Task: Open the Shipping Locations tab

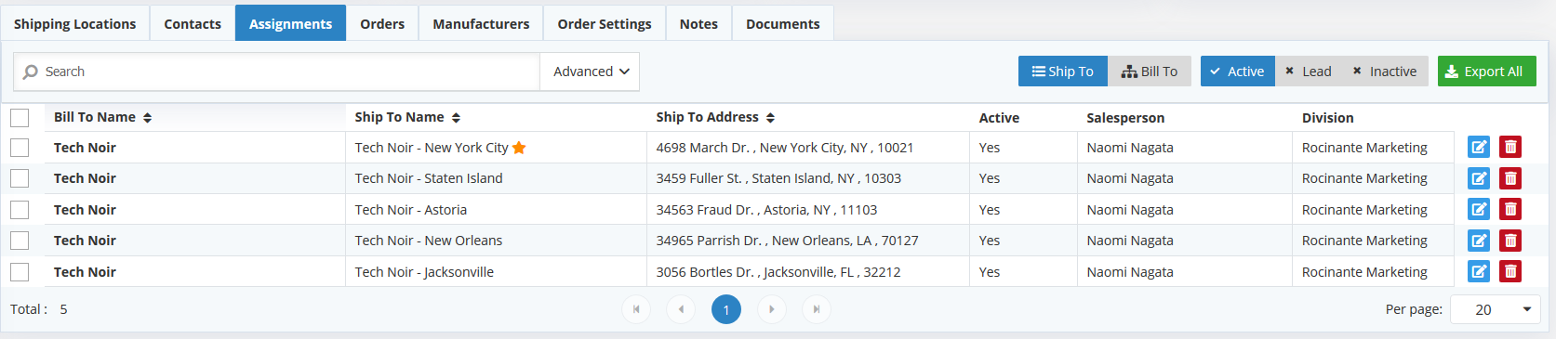Action: coord(74,23)
